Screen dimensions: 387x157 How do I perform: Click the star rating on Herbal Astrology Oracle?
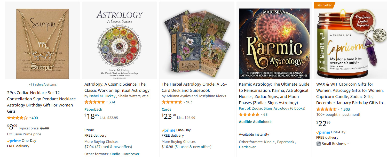coord(171,102)
